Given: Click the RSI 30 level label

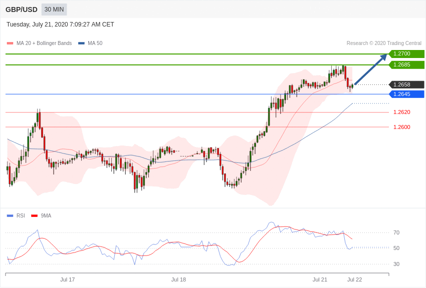Looking at the screenshot, I should pyautogui.click(x=396, y=264).
